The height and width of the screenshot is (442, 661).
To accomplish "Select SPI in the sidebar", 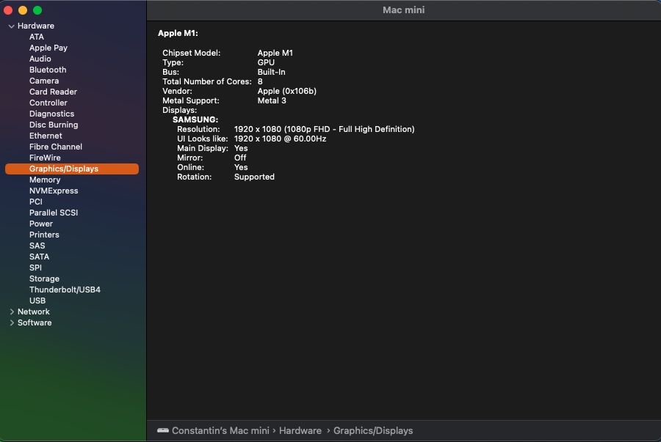I will point(35,268).
